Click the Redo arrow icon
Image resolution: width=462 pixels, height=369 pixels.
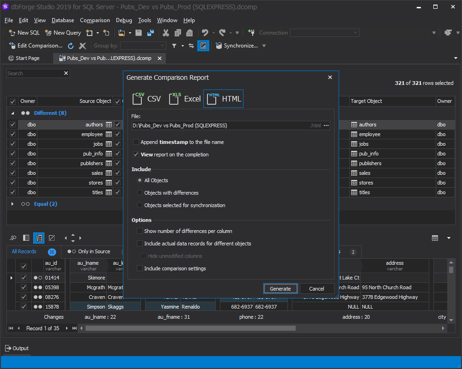click(223, 33)
